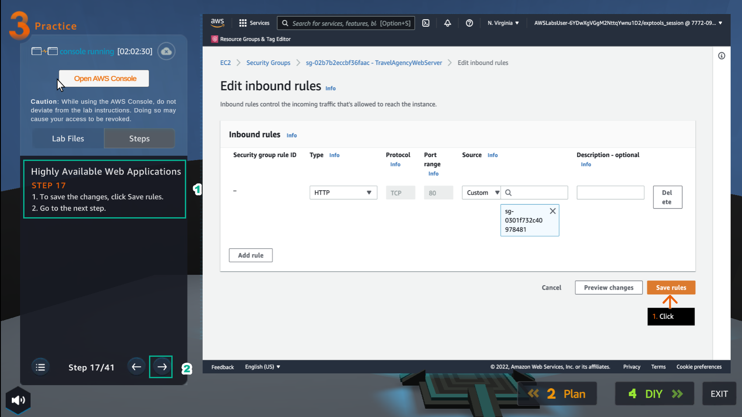Image resolution: width=742 pixels, height=417 pixels.
Task: Click Info link next to Edit inbound rules
Action: coord(330,88)
